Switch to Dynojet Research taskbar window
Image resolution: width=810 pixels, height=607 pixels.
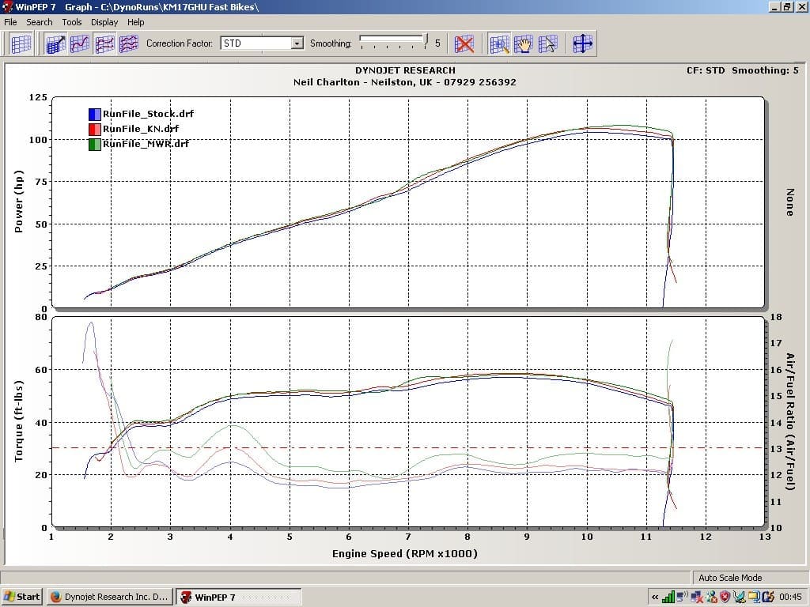[109, 597]
